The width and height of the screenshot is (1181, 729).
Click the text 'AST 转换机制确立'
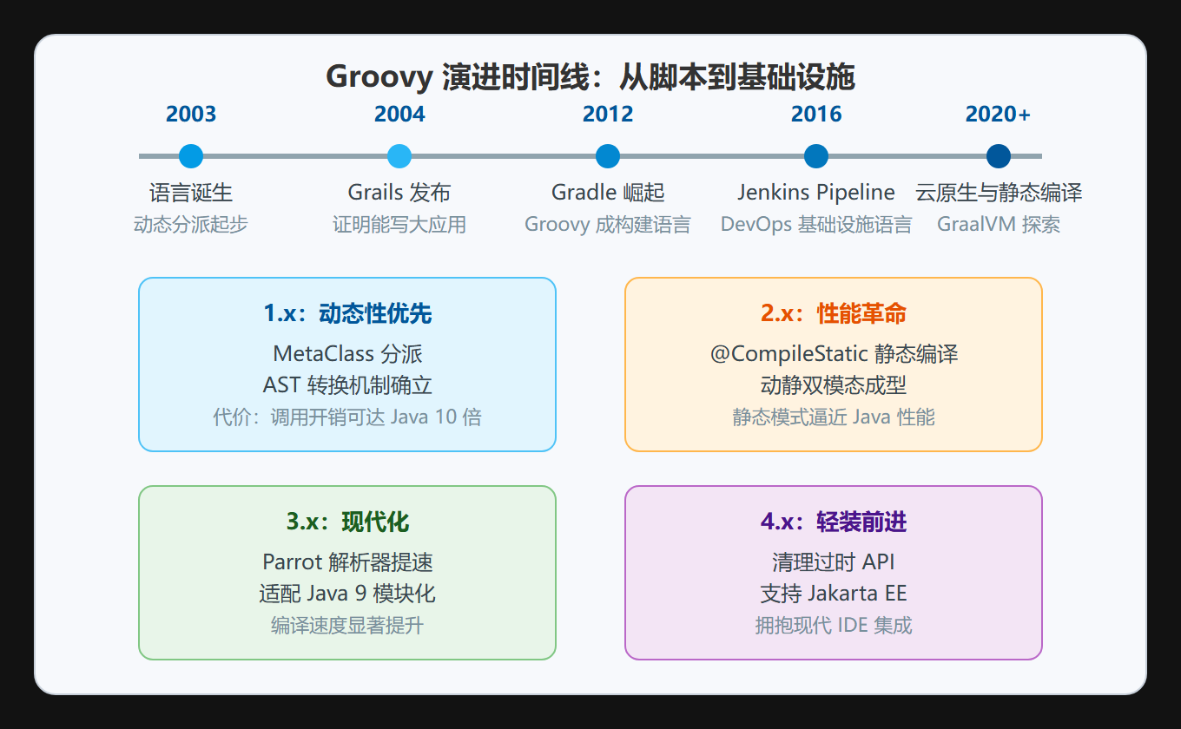[x=347, y=385]
